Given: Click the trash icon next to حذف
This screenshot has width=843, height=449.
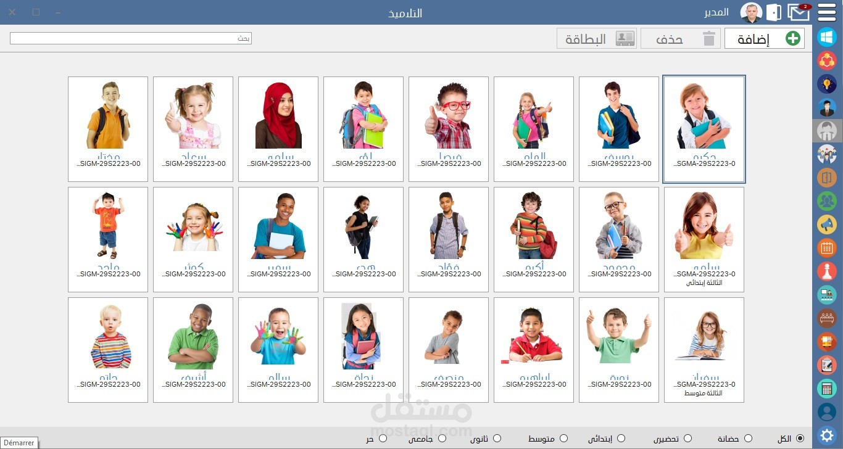Looking at the screenshot, I should (710, 38).
